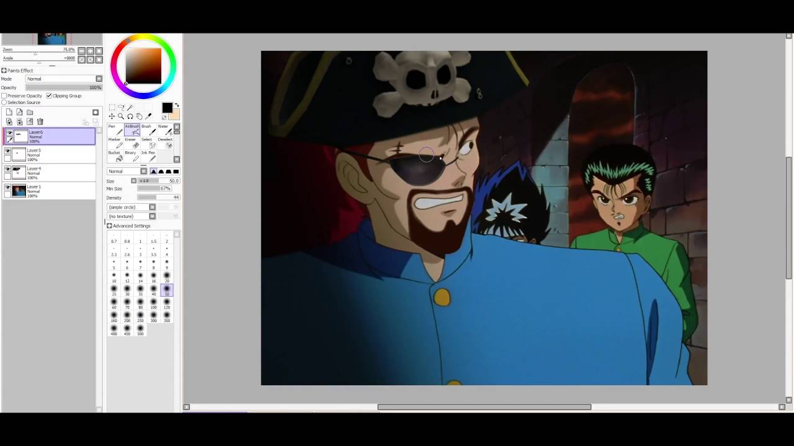Choose the Deselect brush tool

165,143
